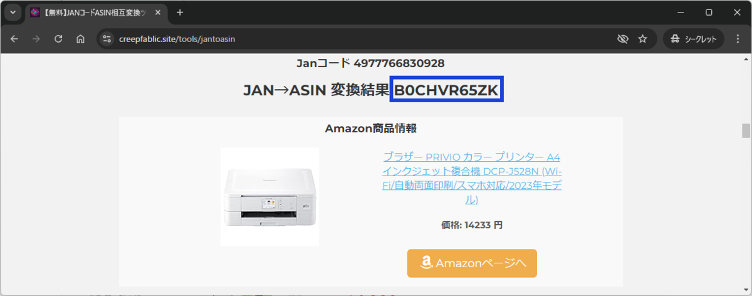Open the browser home page

[x=80, y=39]
